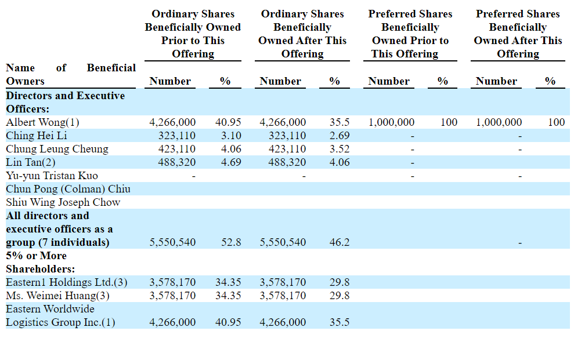574x338 pixels.
Task: Select the 4.69 percentage for Lin Tan
Action: point(231,162)
